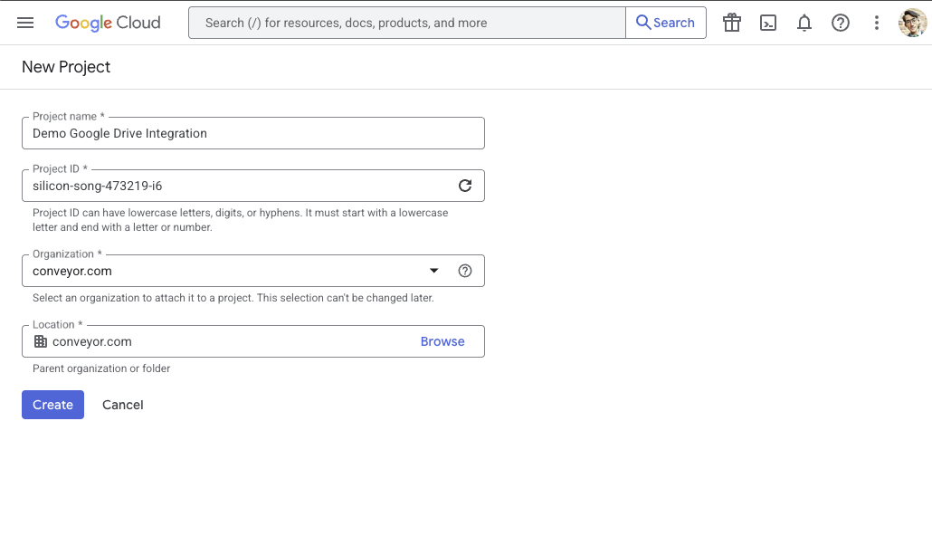Open the more options vertical dots menu
The width and height of the screenshot is (932, 555).
pos(876,23)
